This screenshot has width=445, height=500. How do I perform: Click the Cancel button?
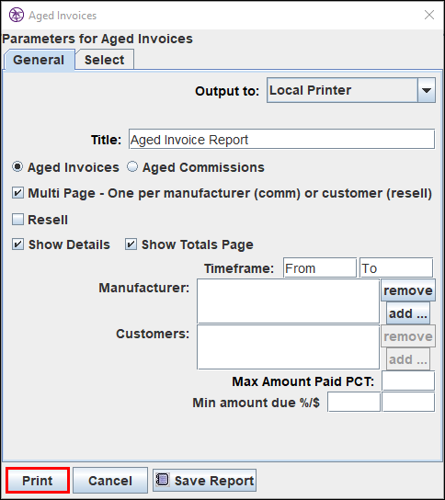110,480
